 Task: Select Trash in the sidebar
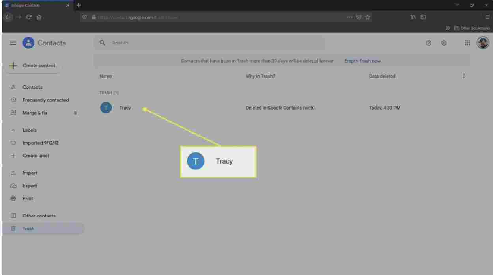tap(43, 229)
